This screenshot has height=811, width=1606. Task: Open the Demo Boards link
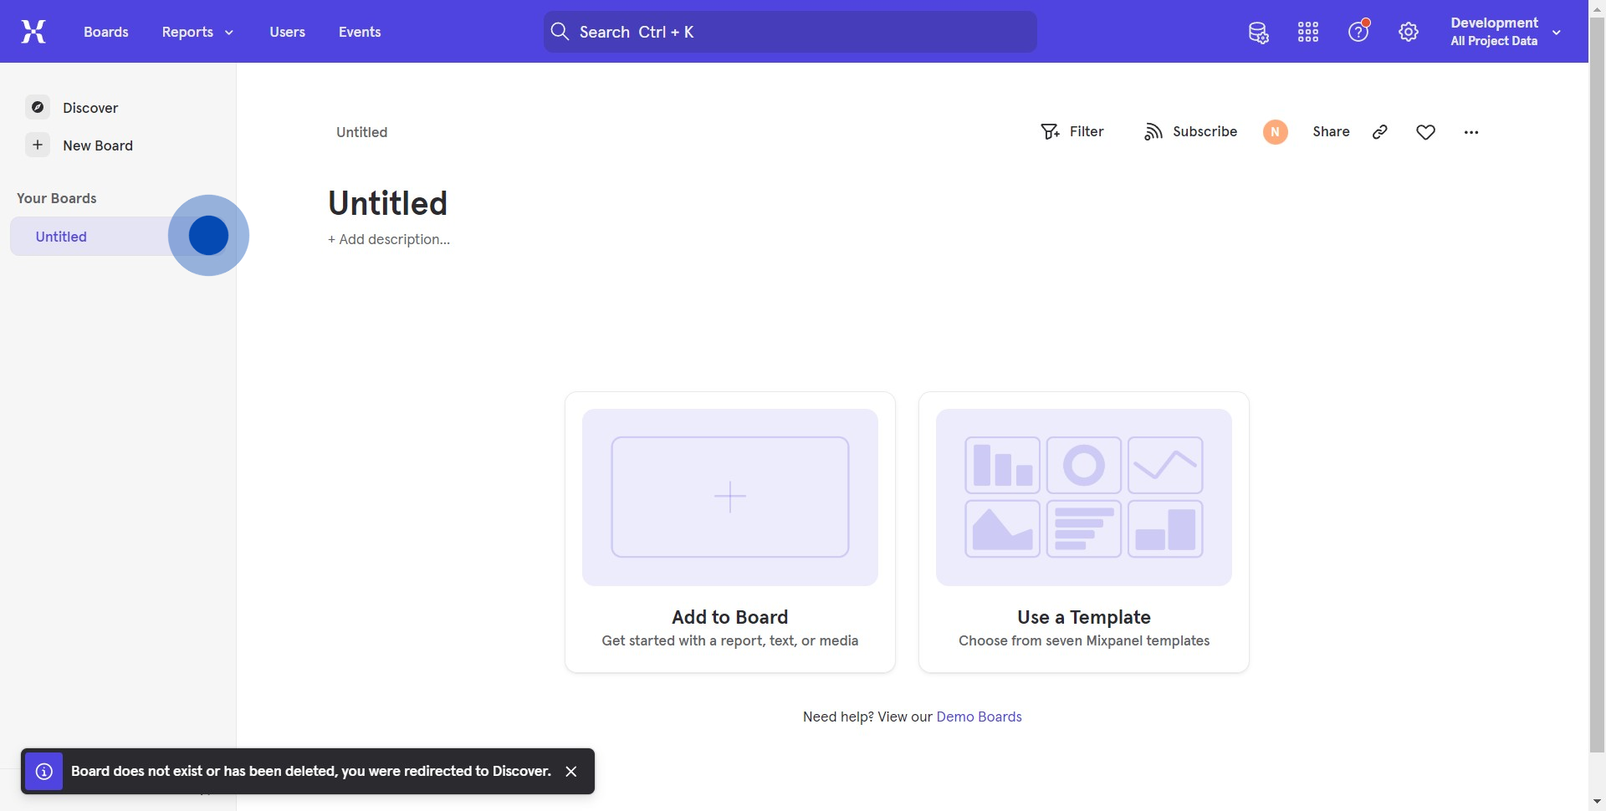tap(979, 717)
